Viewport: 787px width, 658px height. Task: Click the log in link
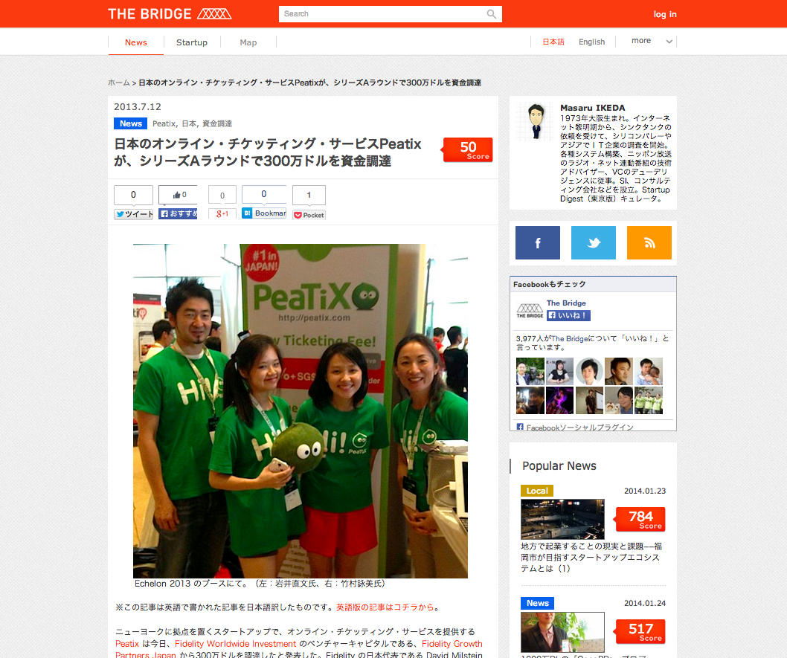tap(665, 14)
